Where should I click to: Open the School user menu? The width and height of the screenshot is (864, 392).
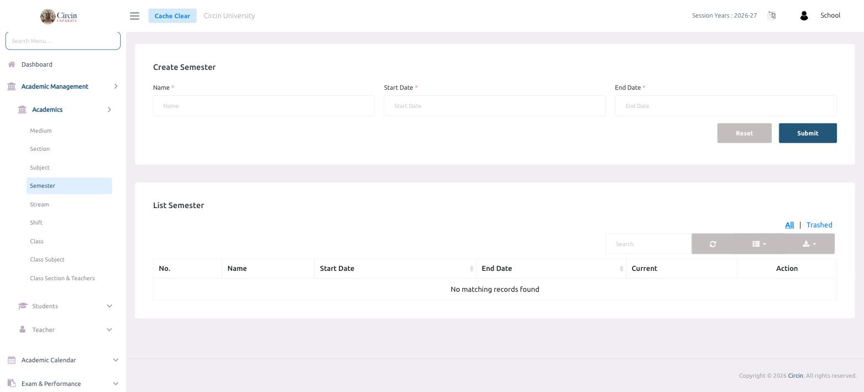(x=830, y=15)
